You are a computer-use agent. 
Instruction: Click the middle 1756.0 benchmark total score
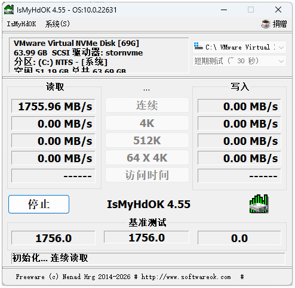(146, 237)
